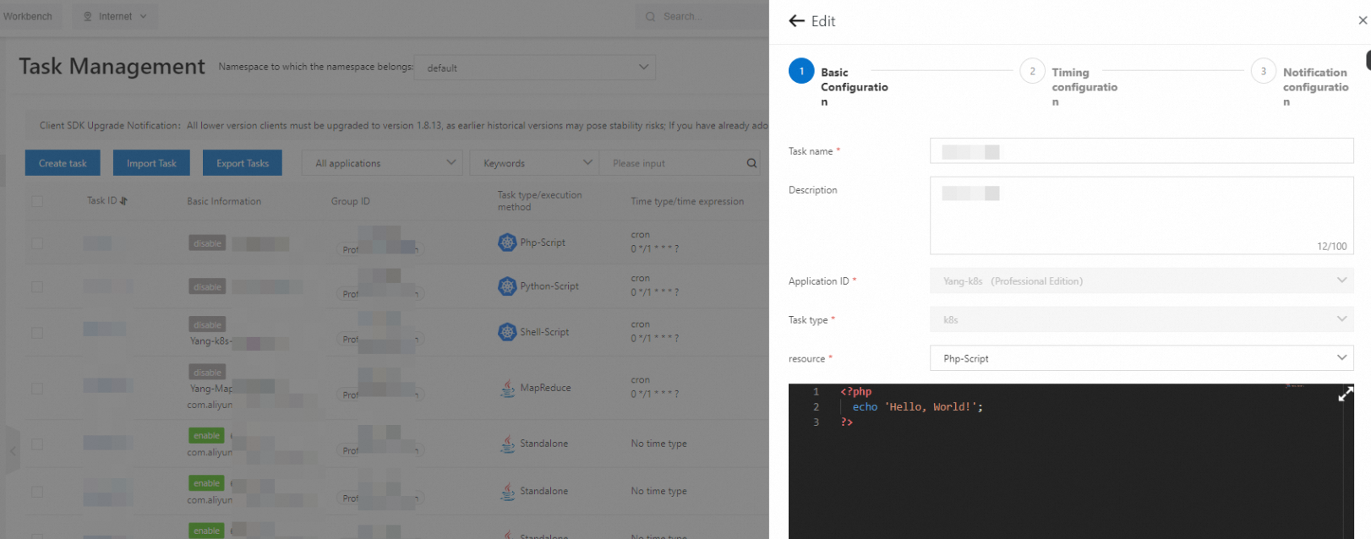Click the Basic Information column header

[x=224, y=201]
